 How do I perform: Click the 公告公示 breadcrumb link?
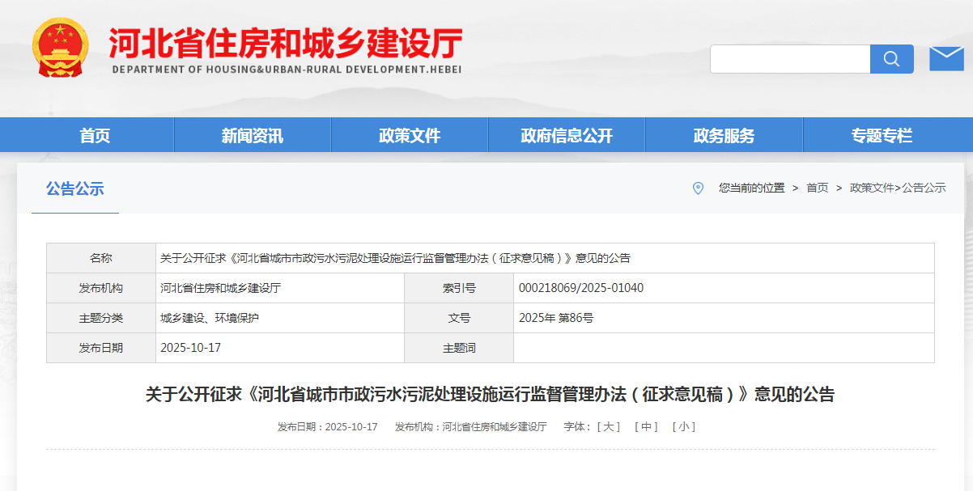pyautogui.click(x=924, y=188)
